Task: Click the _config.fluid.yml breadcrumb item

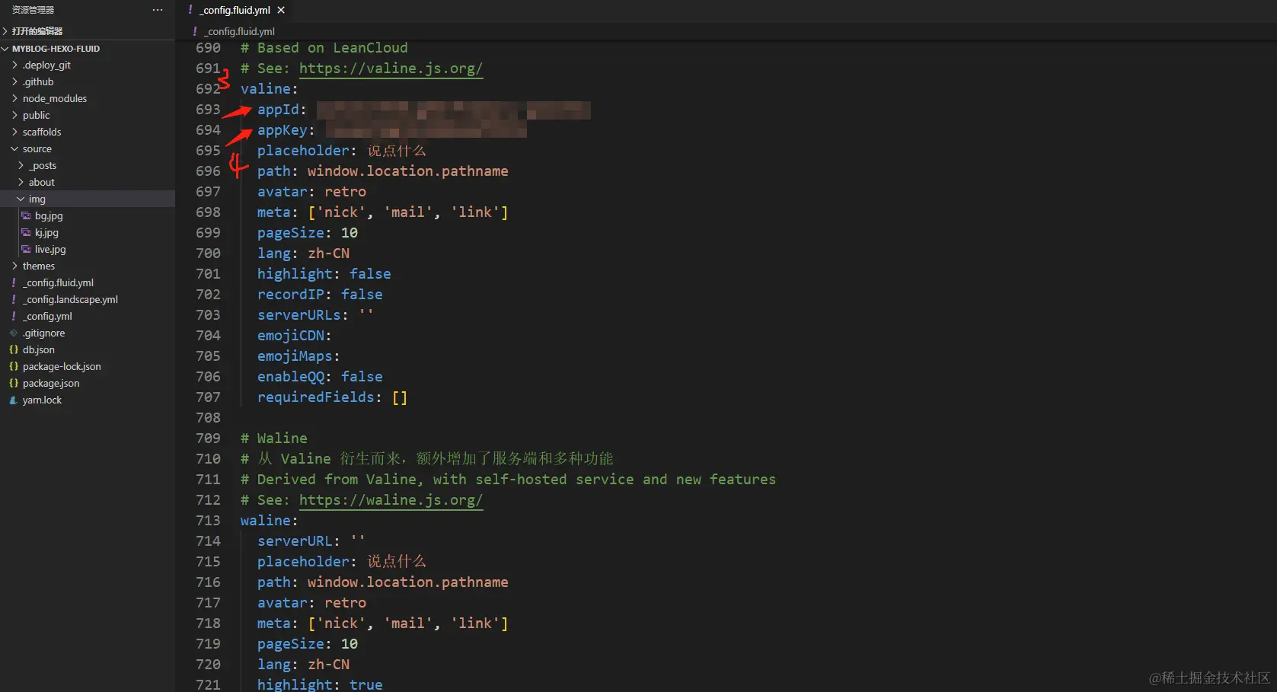Action: click(x=239, y=31)
